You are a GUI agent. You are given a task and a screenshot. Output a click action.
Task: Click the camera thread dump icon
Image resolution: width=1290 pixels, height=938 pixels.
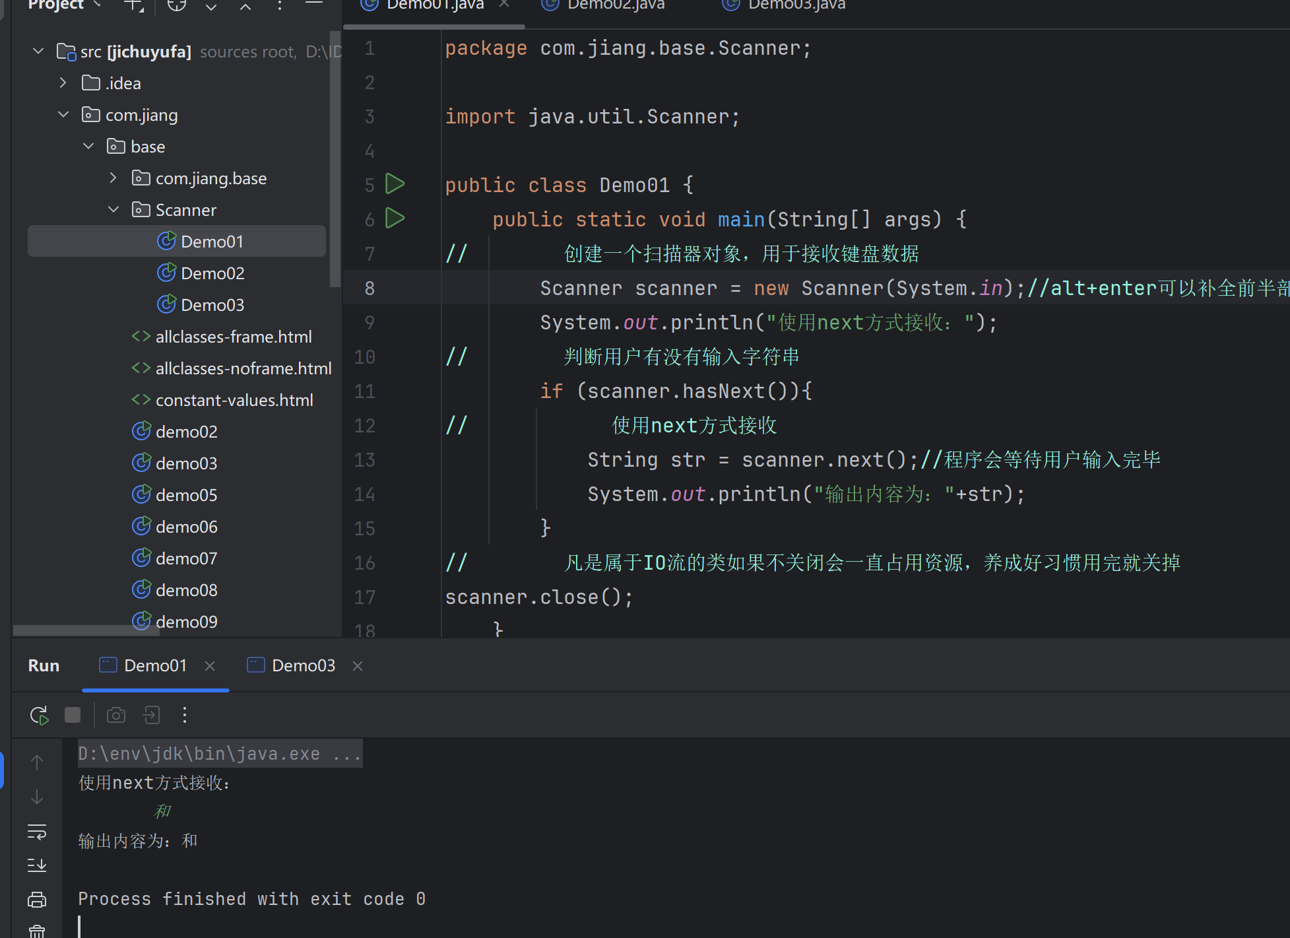[x=116, y=715]
